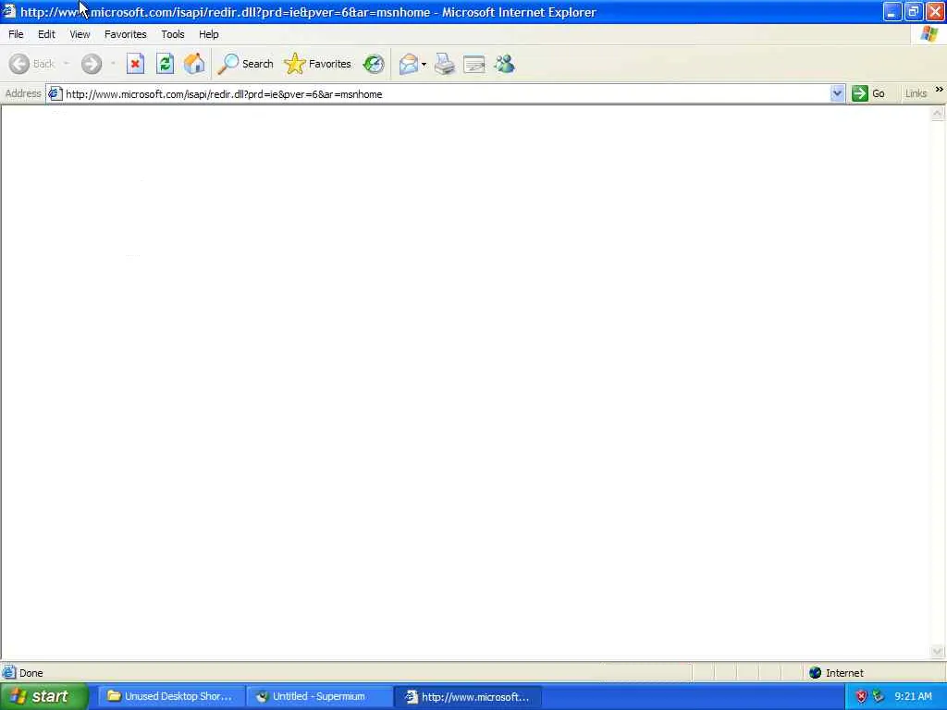Click the taskbar clock showing 9:21 AM

(x=913, y=696)
